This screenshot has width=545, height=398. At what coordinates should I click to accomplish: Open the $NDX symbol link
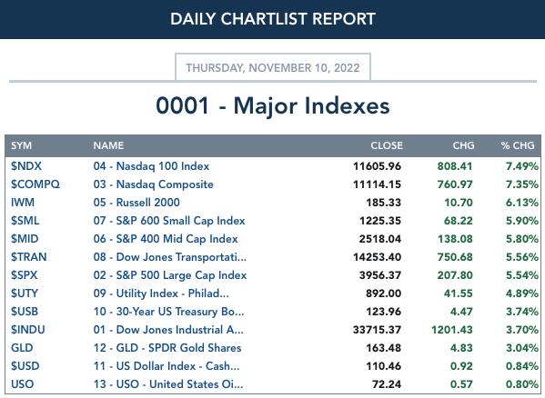coord(26,166)
